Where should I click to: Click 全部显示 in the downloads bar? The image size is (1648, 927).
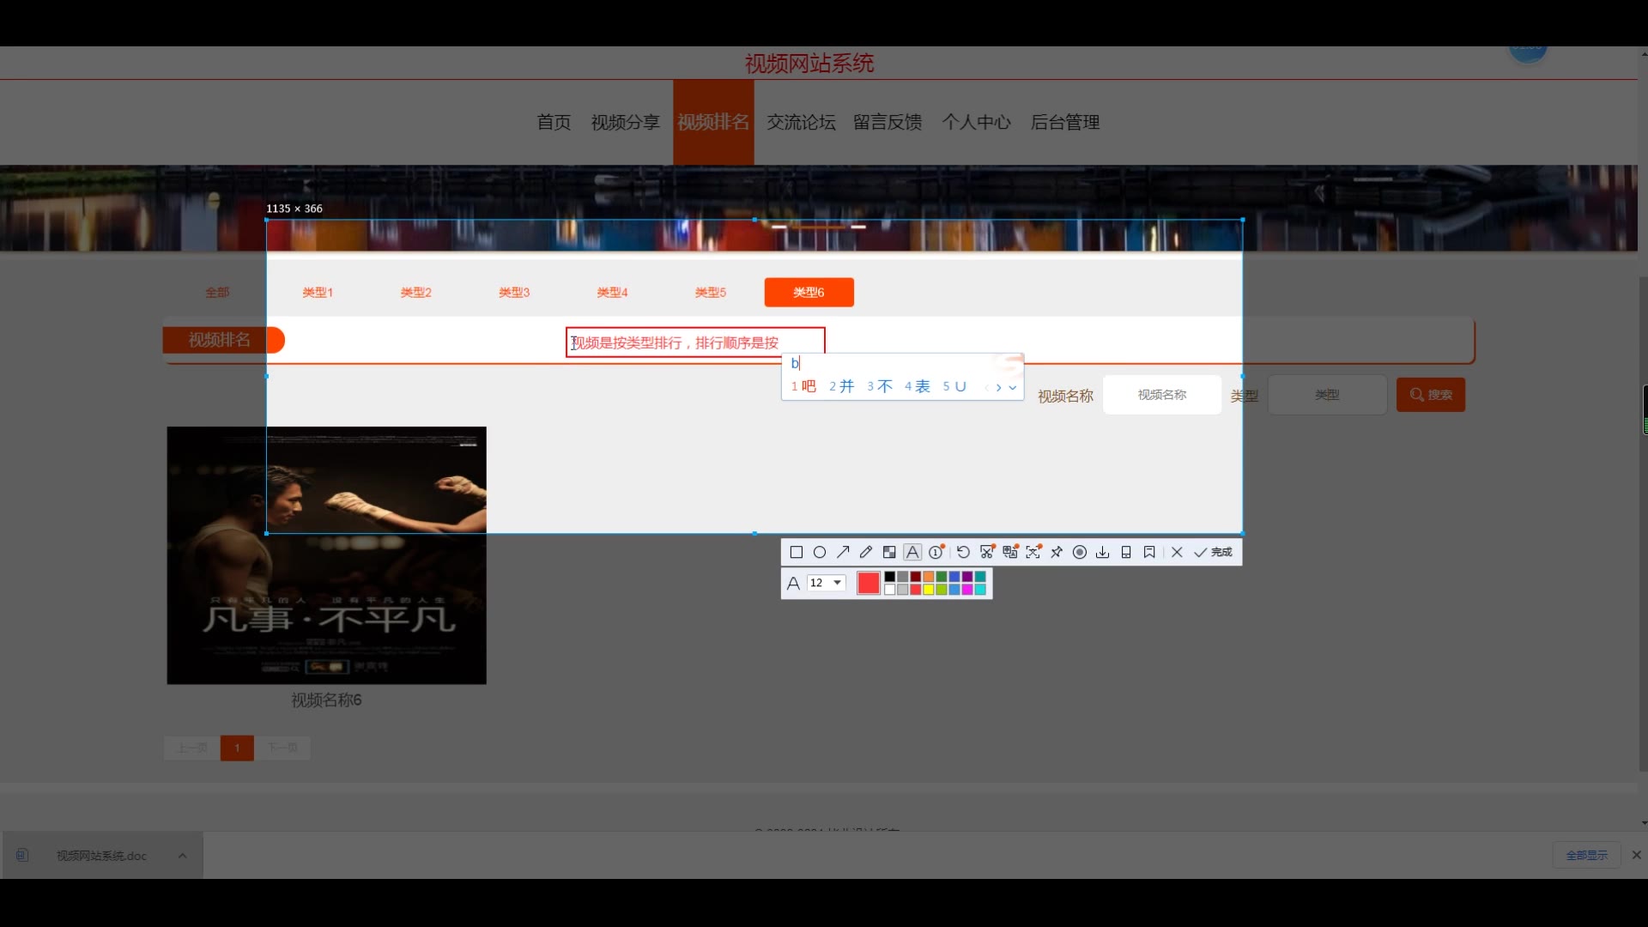point(1586,856)
